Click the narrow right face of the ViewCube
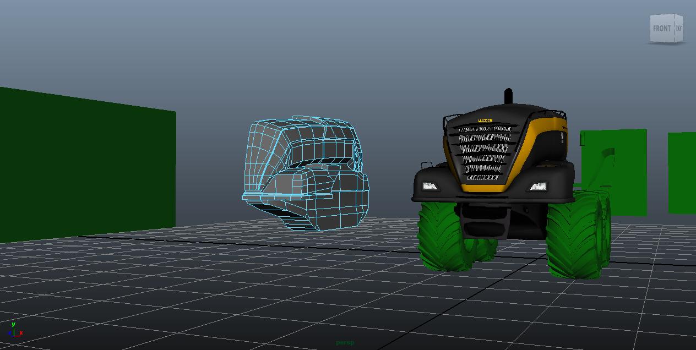 [678, 28]
